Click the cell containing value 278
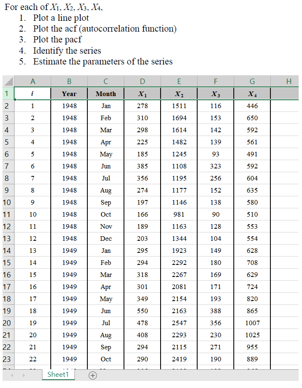The image size is (302, 388). 142,106
